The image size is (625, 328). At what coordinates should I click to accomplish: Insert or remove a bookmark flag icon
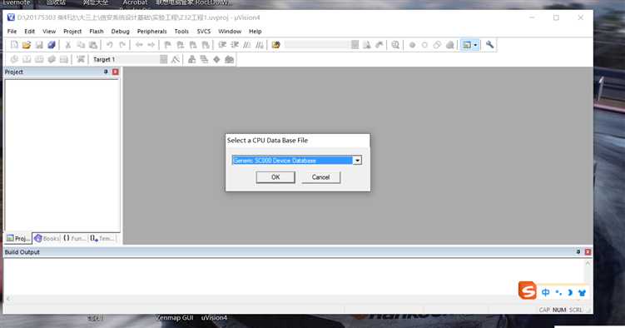[168, 45]
